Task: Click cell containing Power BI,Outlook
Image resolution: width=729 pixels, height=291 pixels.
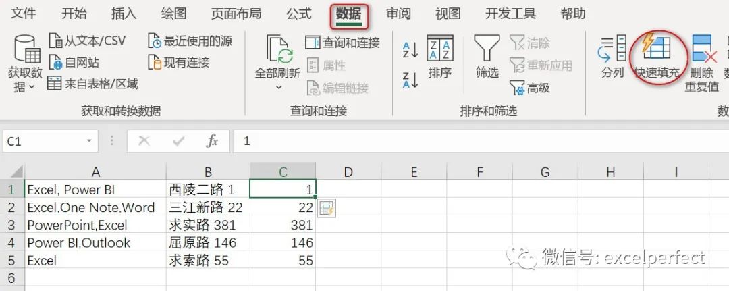Action: 95,242
